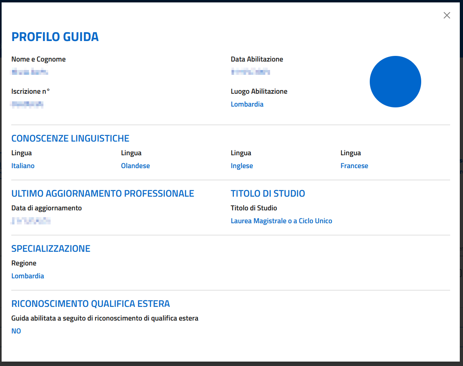Click the RICONOSCIMENTO QUALIFICA ESTERA heading
The width and height of the screenshot is (463, 366).
(90, 304)
